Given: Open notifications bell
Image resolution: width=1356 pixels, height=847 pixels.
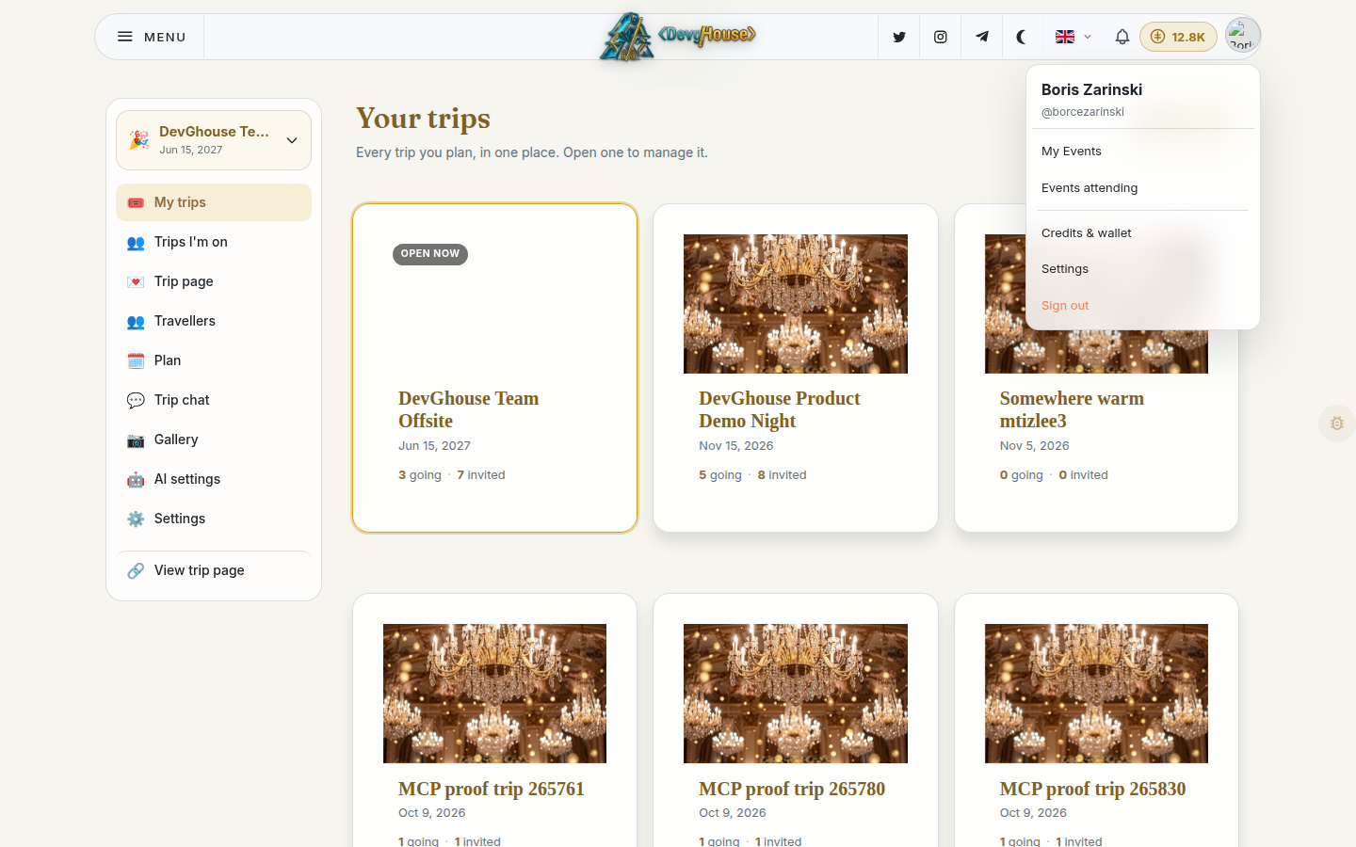Looking at the screenshot, I should click(x=1122, y=37).
